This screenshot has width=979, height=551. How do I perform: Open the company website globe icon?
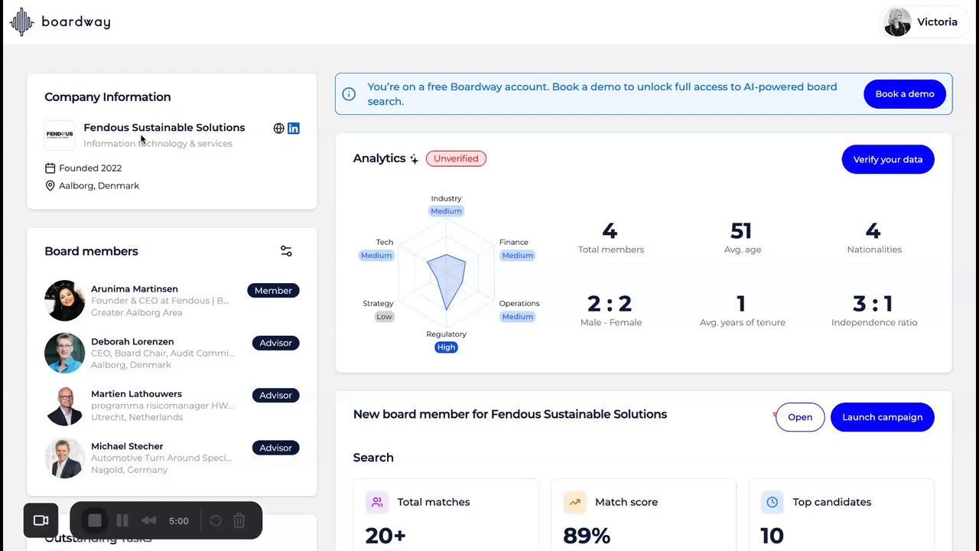tap(278, 129)
